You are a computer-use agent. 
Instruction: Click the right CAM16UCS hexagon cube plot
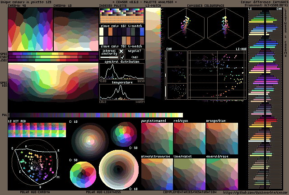pyautogui.click(x=225, y=28)
